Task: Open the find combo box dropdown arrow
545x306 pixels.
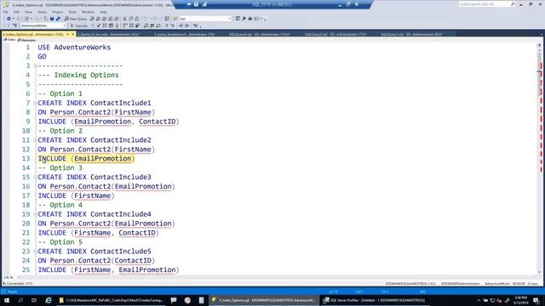Action: click(230, 19)
